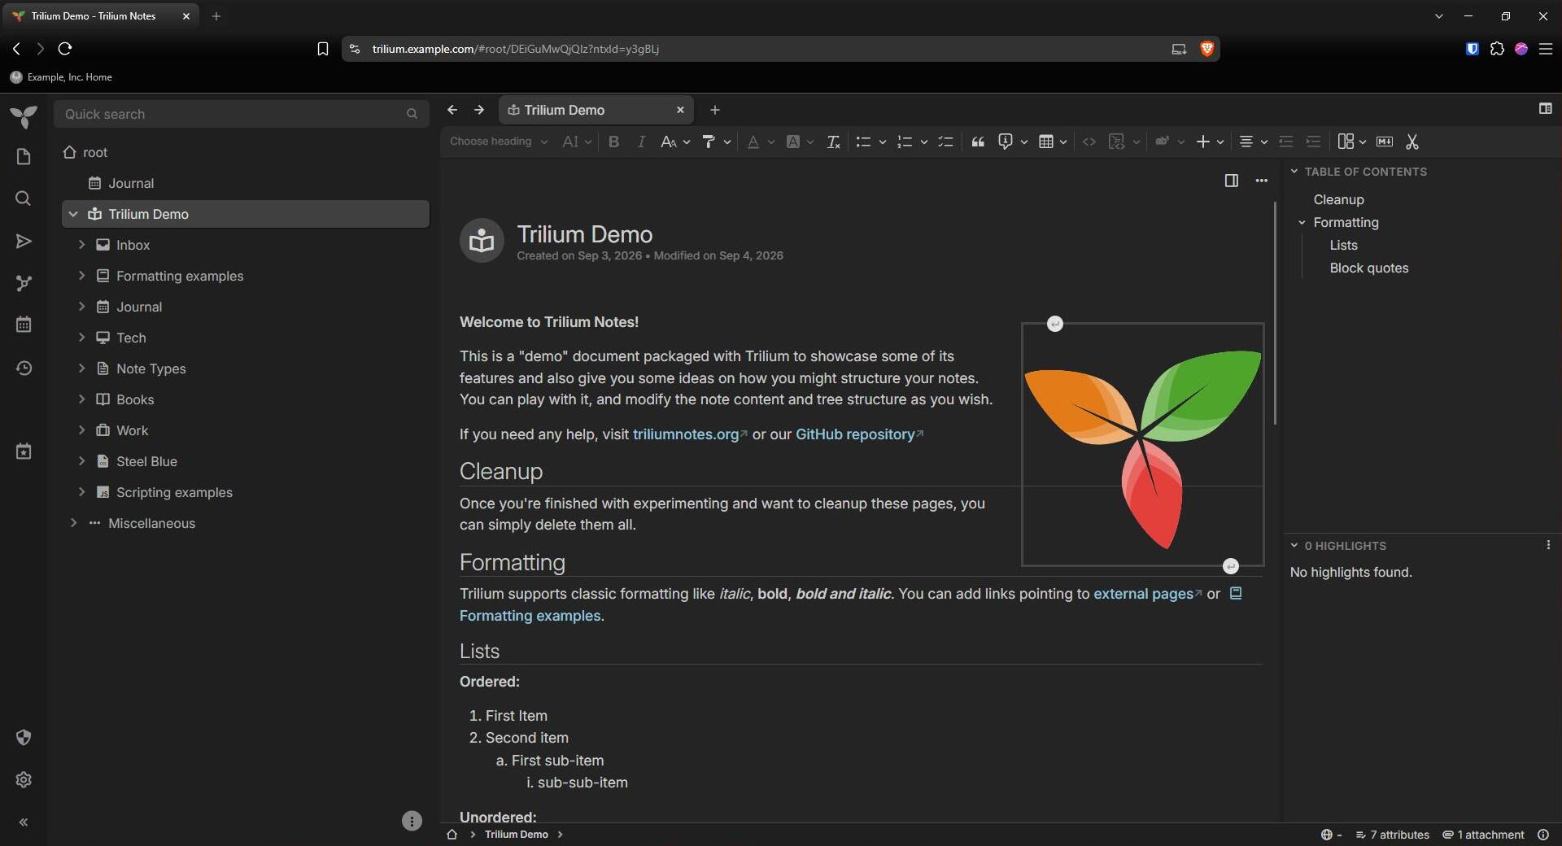Viewport: 1562px width, 846px height.
Task: Toggle the note split layout icon
Action: (1232, 181)
